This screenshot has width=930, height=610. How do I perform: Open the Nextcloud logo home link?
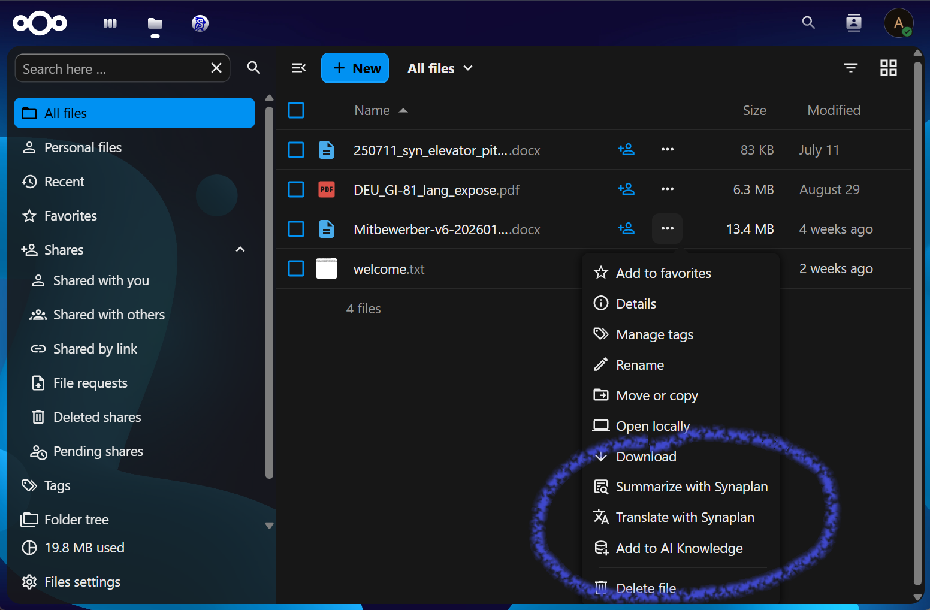(40, 23)
